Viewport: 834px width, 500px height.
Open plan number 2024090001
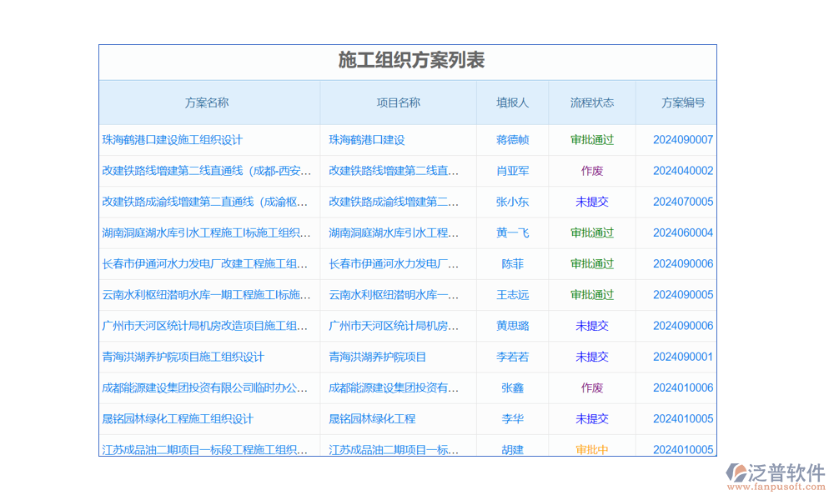[683, 357]
